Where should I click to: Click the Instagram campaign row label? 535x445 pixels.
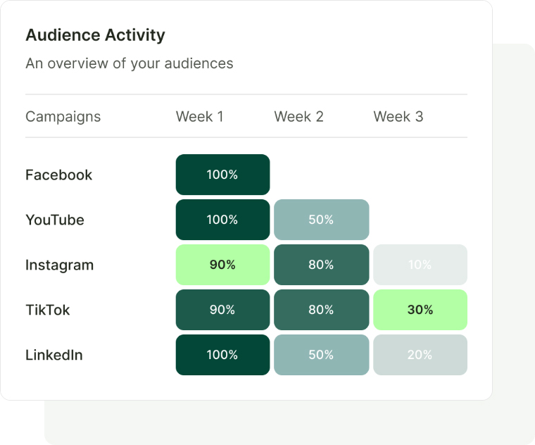click(60, 265)
